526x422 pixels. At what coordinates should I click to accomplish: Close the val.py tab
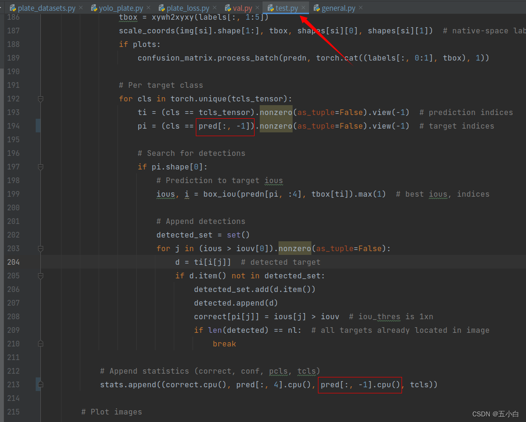click(257, 8)
